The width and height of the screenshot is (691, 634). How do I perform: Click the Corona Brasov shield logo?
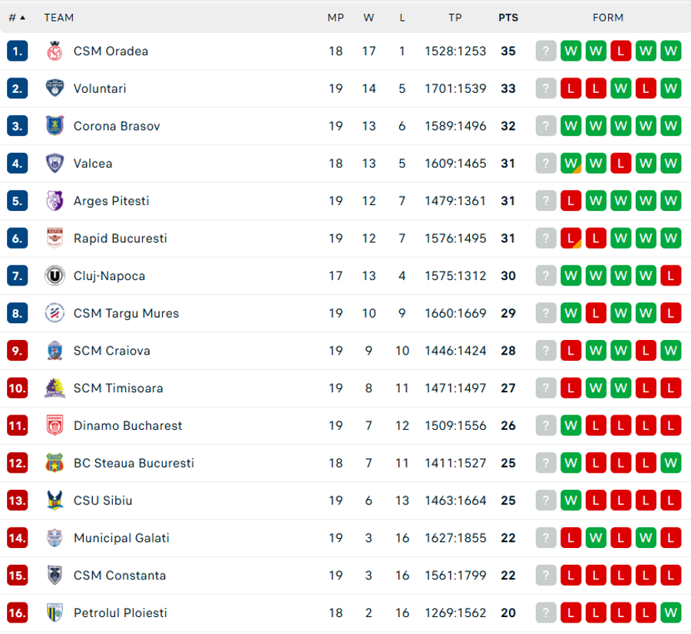[x=55, y=126]
